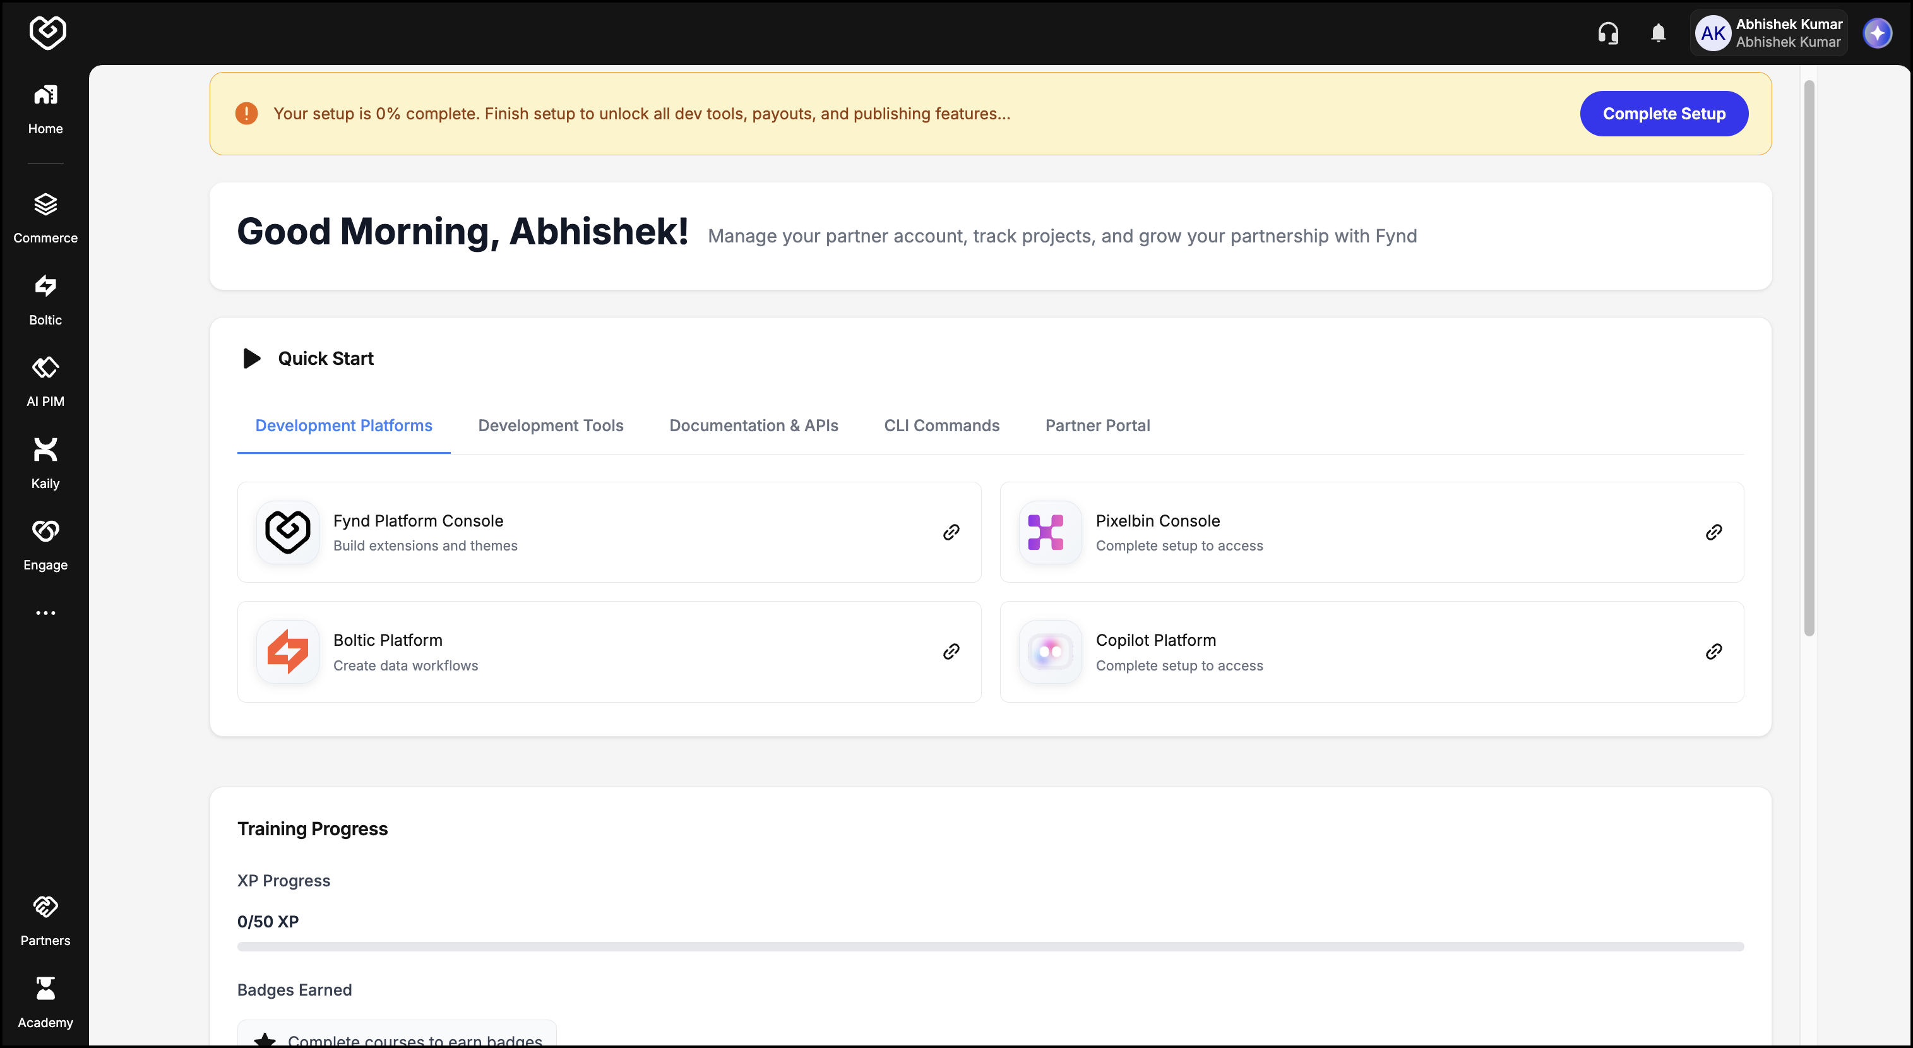Open Engage from the sidebar
The width and height of the screenshot is (1913, 1048).
pos(45,545)
